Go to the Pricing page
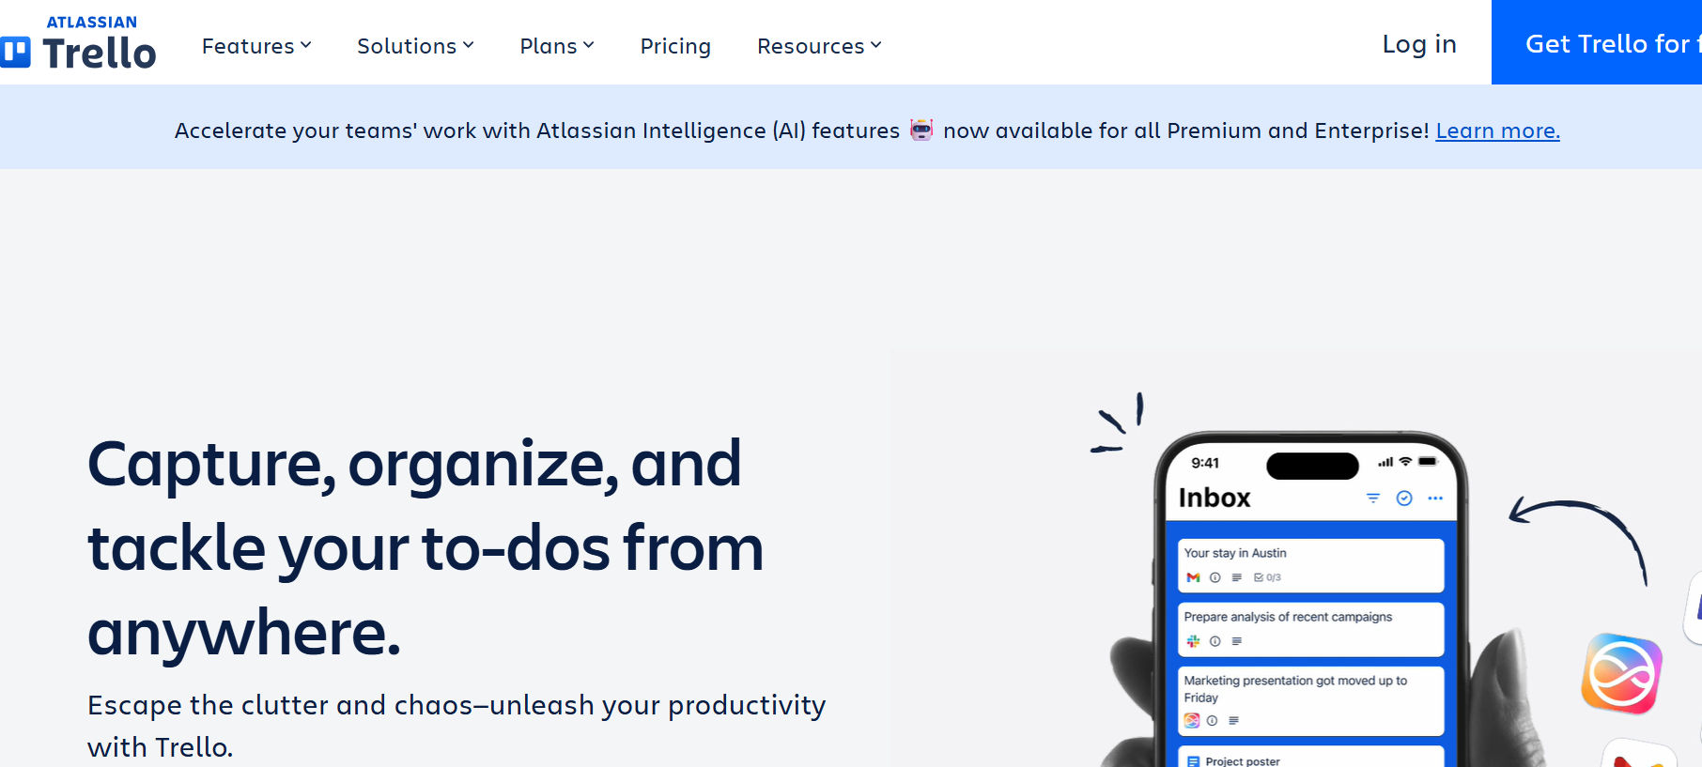The height and width of the screenshot is (767, 1702). pos(675,46)
